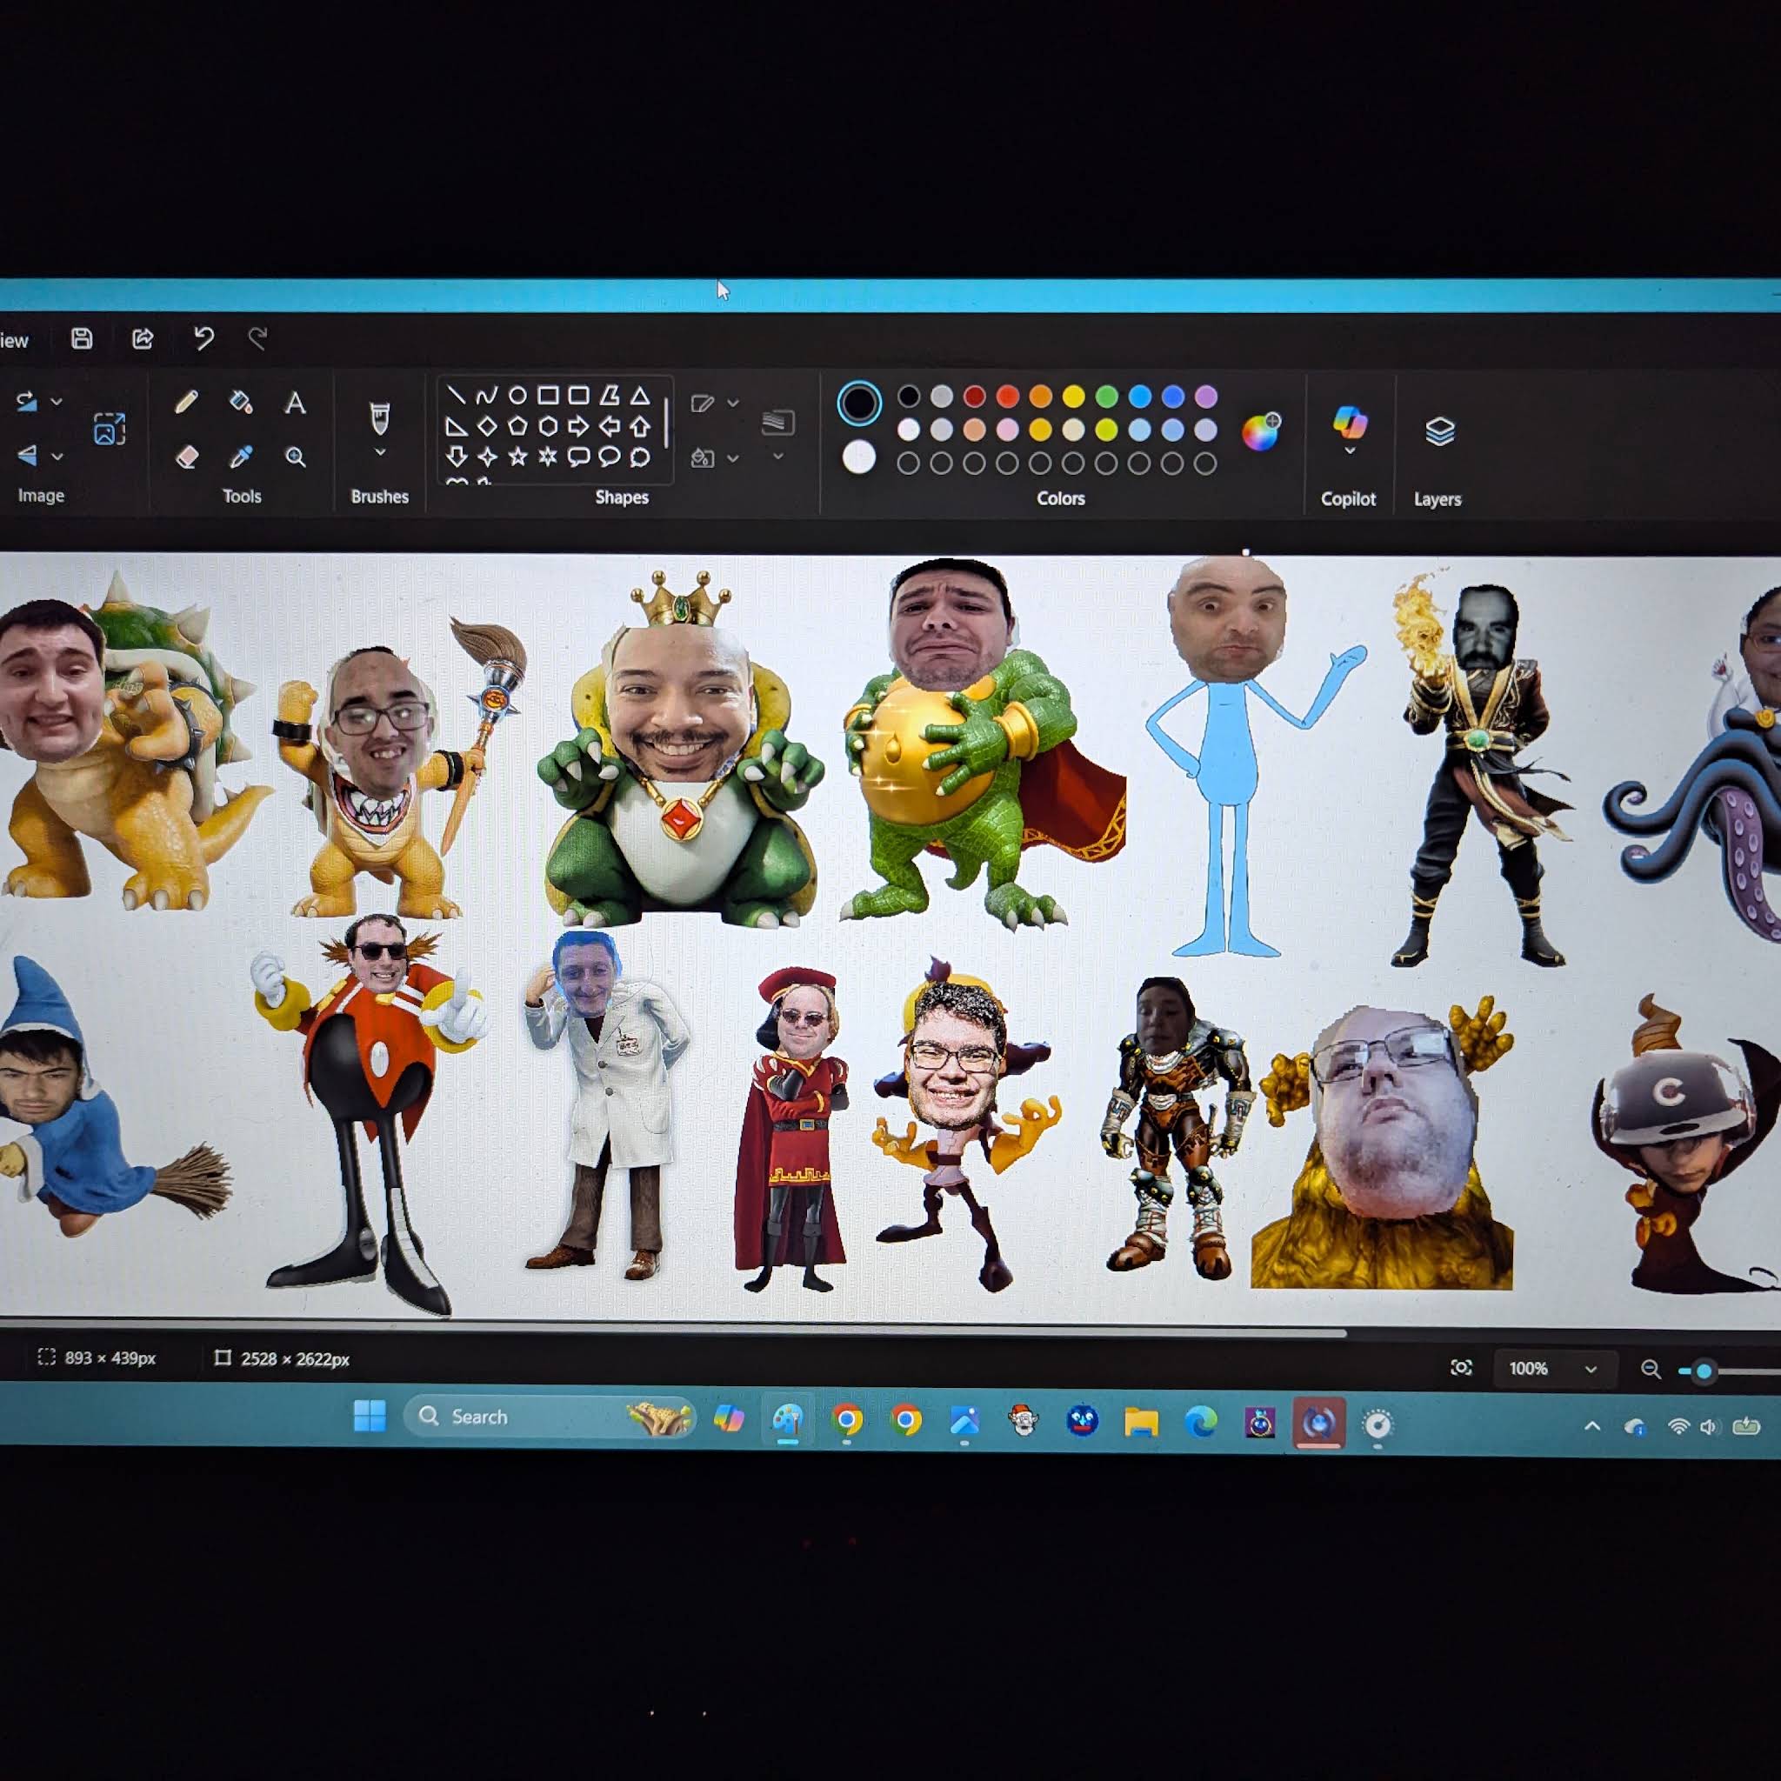
Task: Open File Explorer from taskbar
Action: coord(1141,1423)
